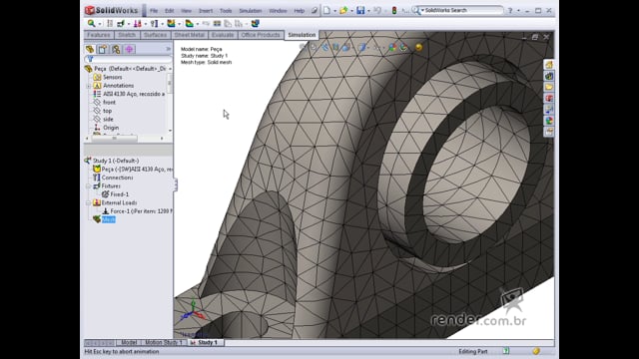Viewport: 639px width, 359px height.
Task: Switch to the Sheet Metal tab
Action: coord(189,35)
